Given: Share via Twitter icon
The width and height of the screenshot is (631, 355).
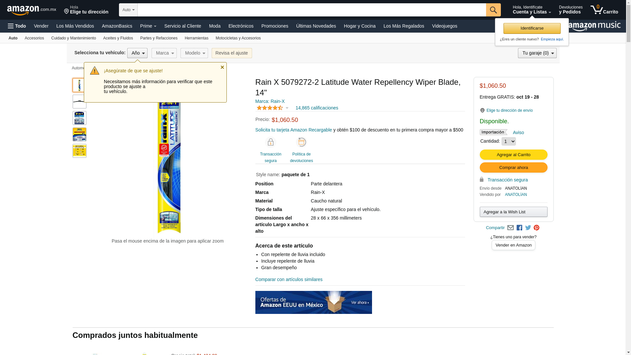Looking at the screenshot, I should pos(528,228).
